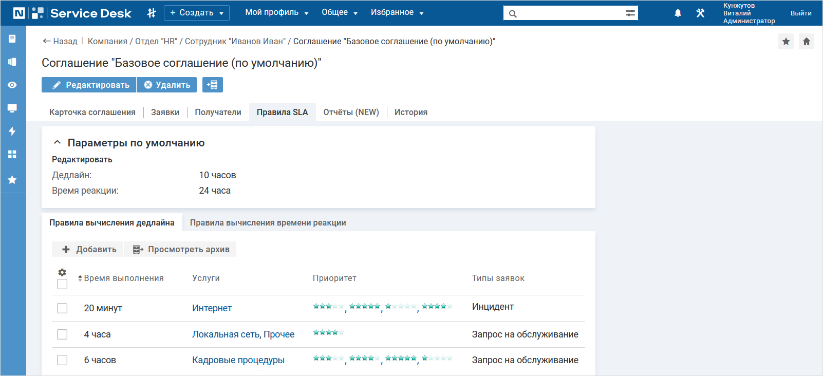Click Сотрудник "Иванов Иван" breadcrumb

(235, 41)
